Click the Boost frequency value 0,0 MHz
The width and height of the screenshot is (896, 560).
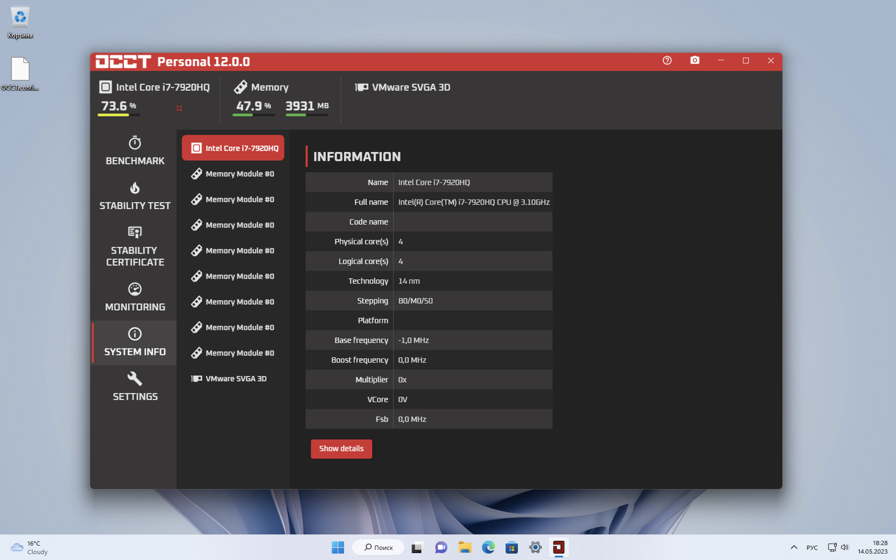[x=412, y=360]
